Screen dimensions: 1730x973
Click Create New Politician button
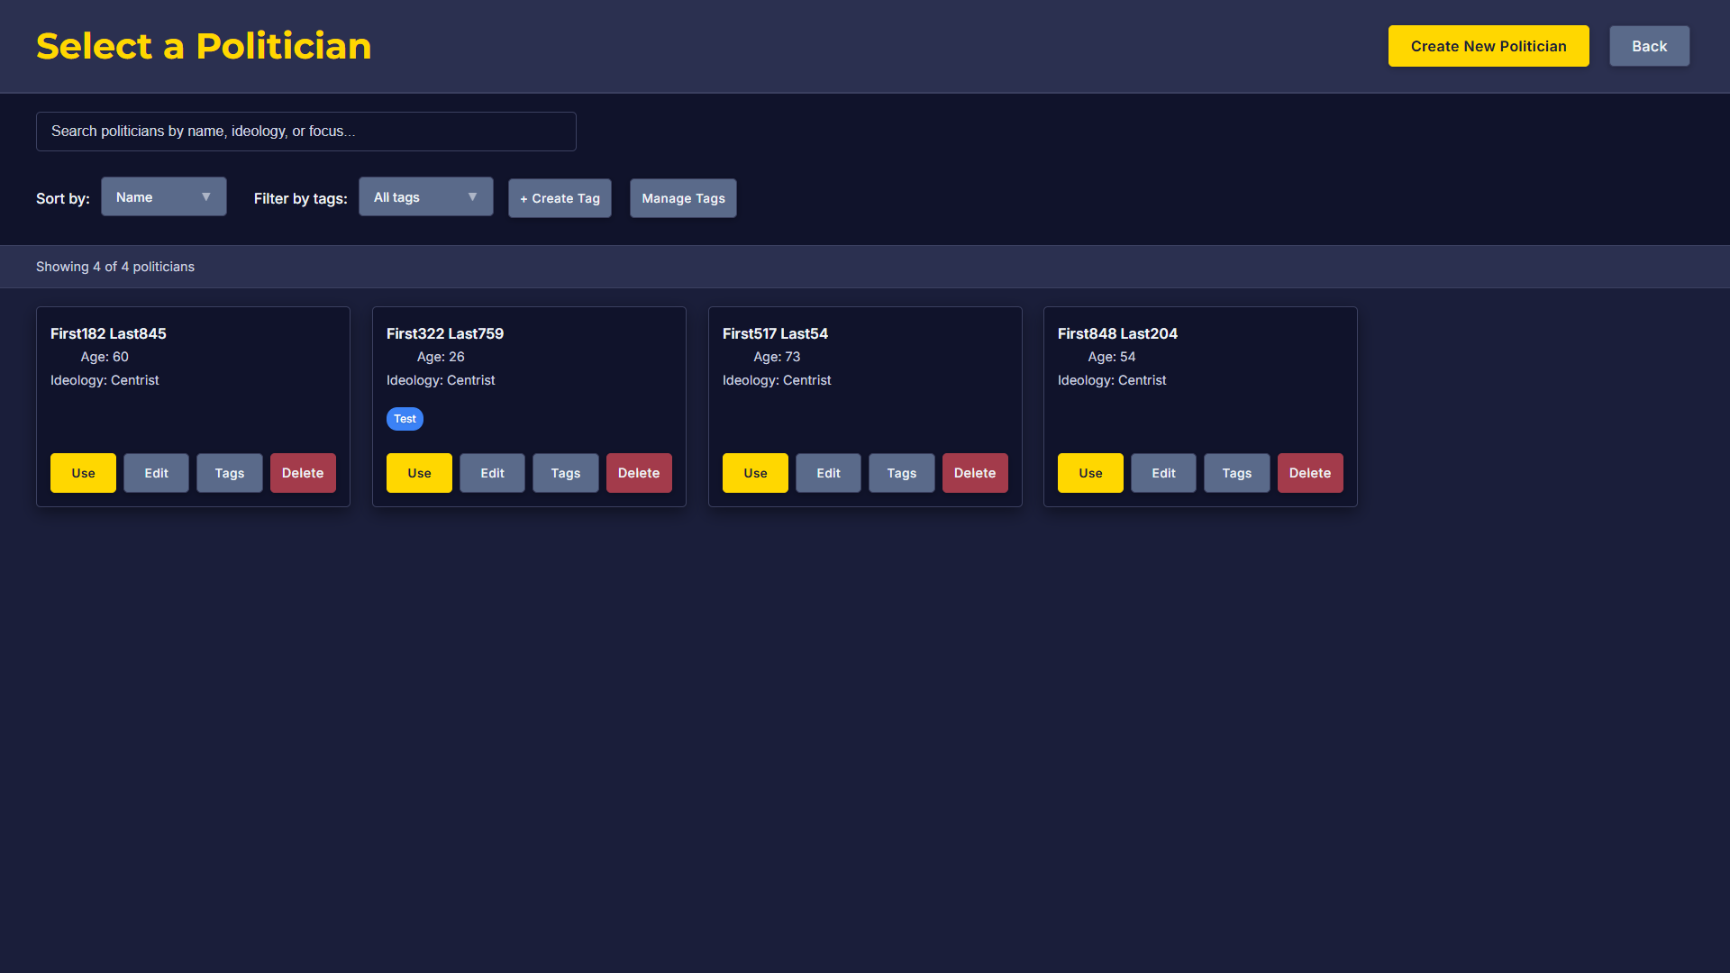click(1488, 46)
